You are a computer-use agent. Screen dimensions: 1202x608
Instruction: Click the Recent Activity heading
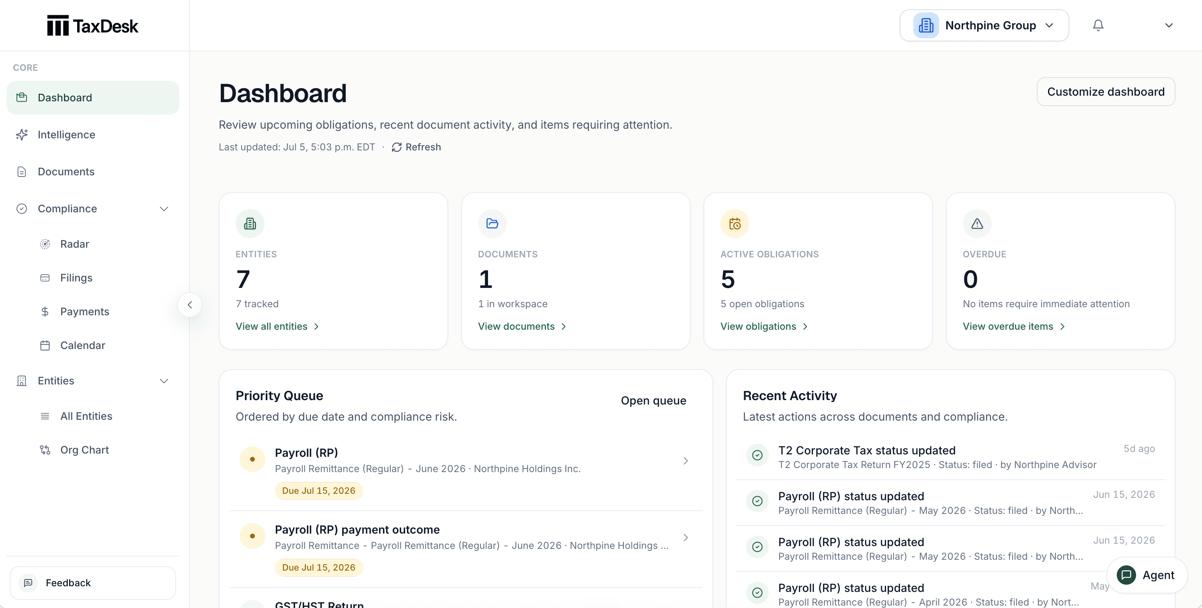click(790, 396)
